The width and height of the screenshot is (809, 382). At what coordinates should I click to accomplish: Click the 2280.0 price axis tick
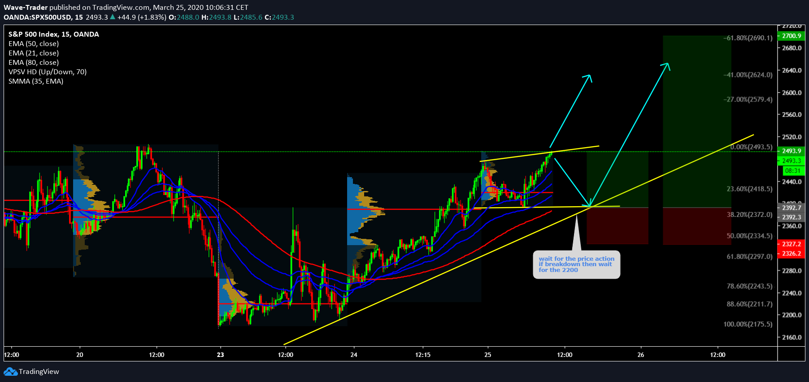[792, 271]
